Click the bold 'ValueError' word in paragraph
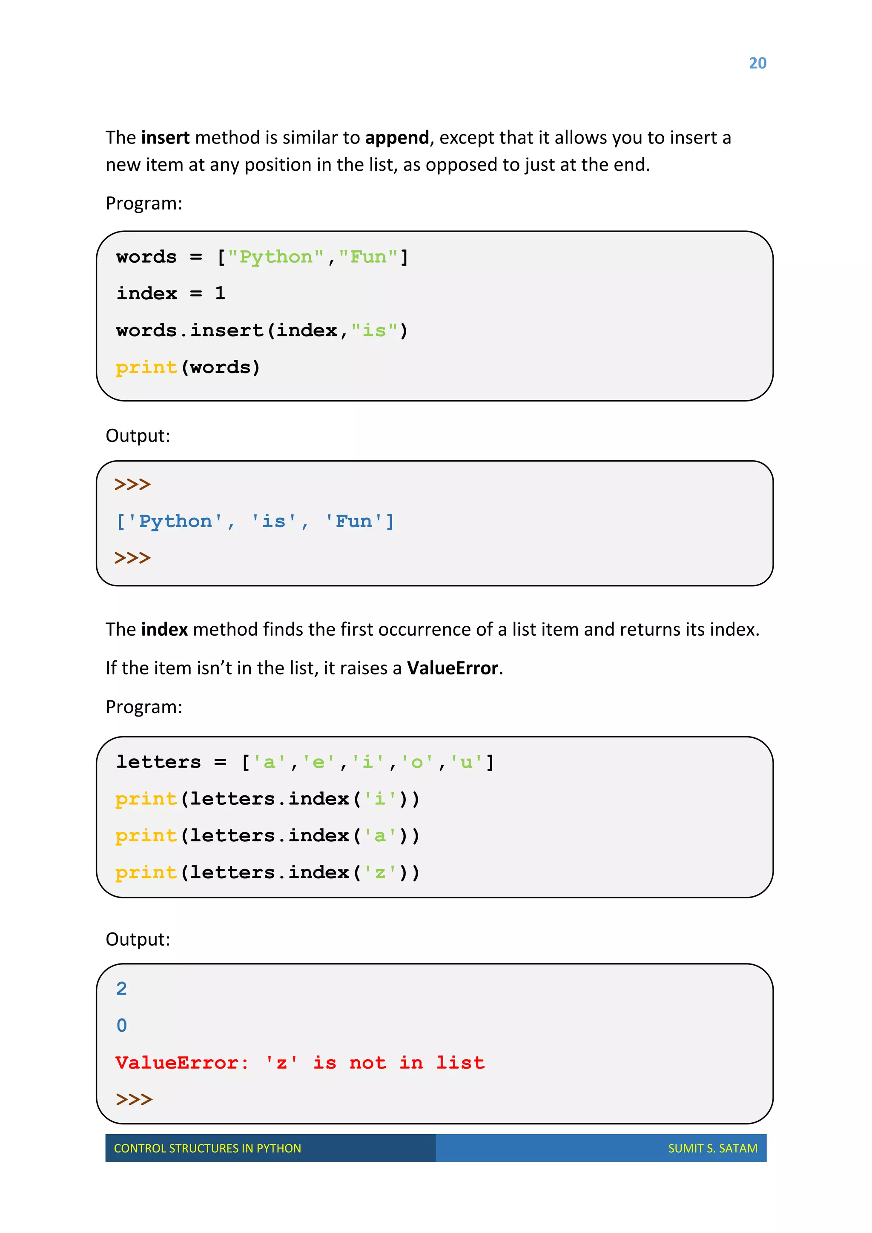Viewport: 872px width, 1233px height. (x=453, y=668)
